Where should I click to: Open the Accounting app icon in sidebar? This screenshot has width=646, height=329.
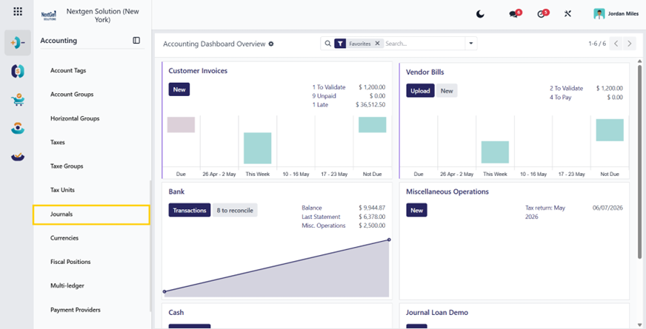pos(18,42)
